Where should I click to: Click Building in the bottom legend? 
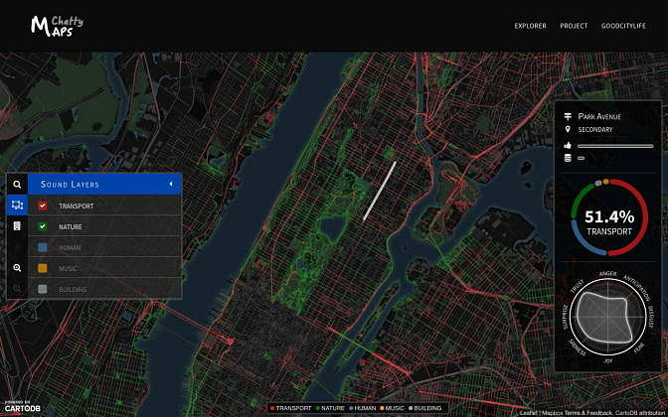pyautogui.click(x=424, y=408)
